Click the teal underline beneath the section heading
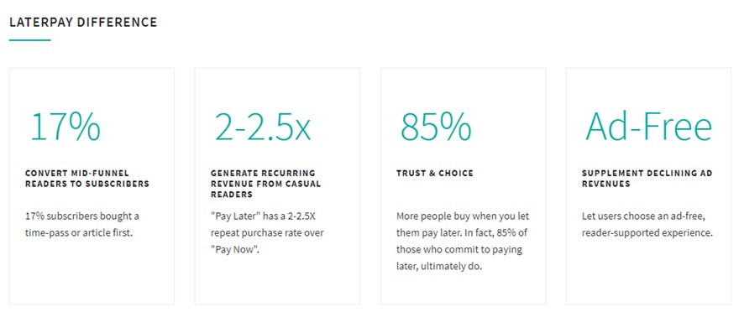 29,40
